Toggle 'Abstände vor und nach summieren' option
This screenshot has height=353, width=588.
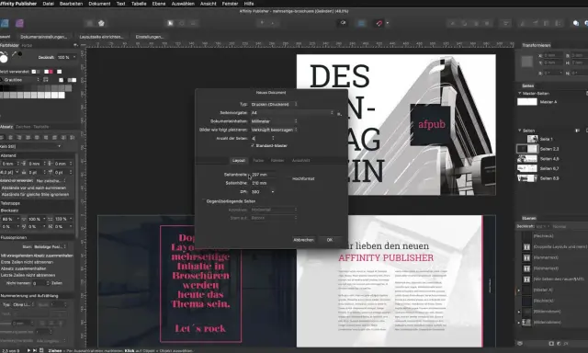[x=34, y=188]
